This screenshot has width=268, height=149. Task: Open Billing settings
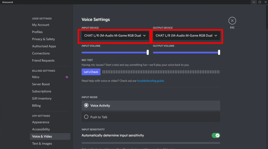click(36, 106)
